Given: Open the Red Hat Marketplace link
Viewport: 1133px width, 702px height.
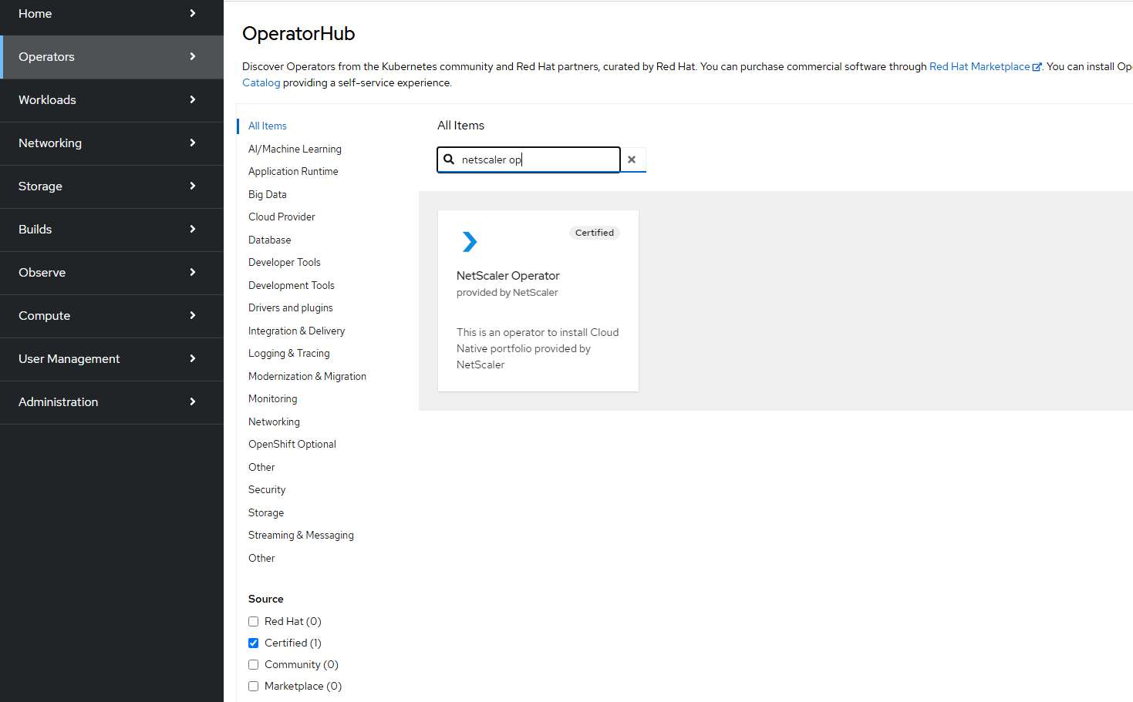Looking at the screenshot, I should 980,67.
